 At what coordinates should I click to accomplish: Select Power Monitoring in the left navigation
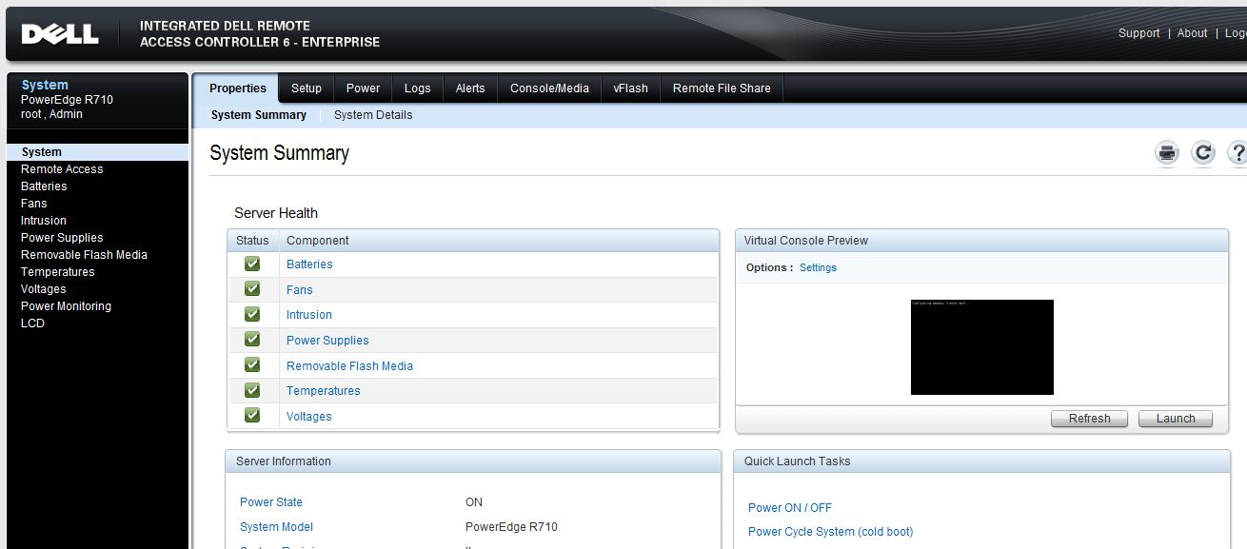(66, 305)
